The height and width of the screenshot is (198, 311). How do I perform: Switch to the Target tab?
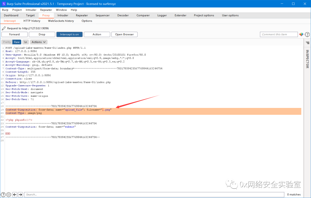pyautogui.click(x=30, y=16)
